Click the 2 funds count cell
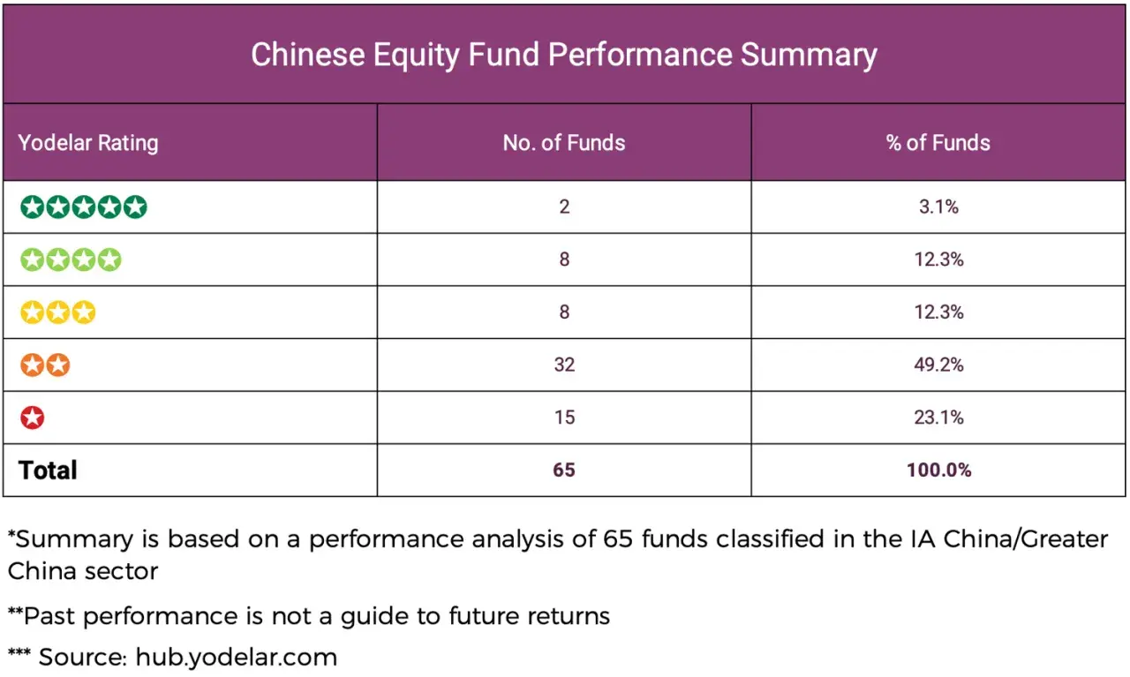This screenshot has height=677, width=1130. pyautogui.click(x=564, y=207)
